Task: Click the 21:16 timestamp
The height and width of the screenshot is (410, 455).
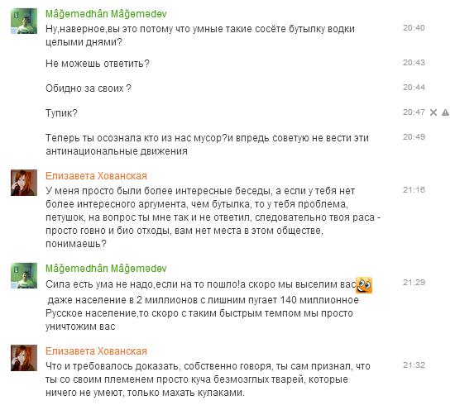Action: [x=414, y=190]
